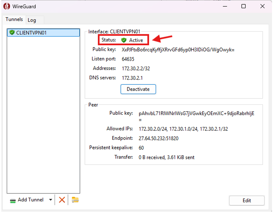
Task: Click the address 172.30.2.2/32
Action: (136, 68)
